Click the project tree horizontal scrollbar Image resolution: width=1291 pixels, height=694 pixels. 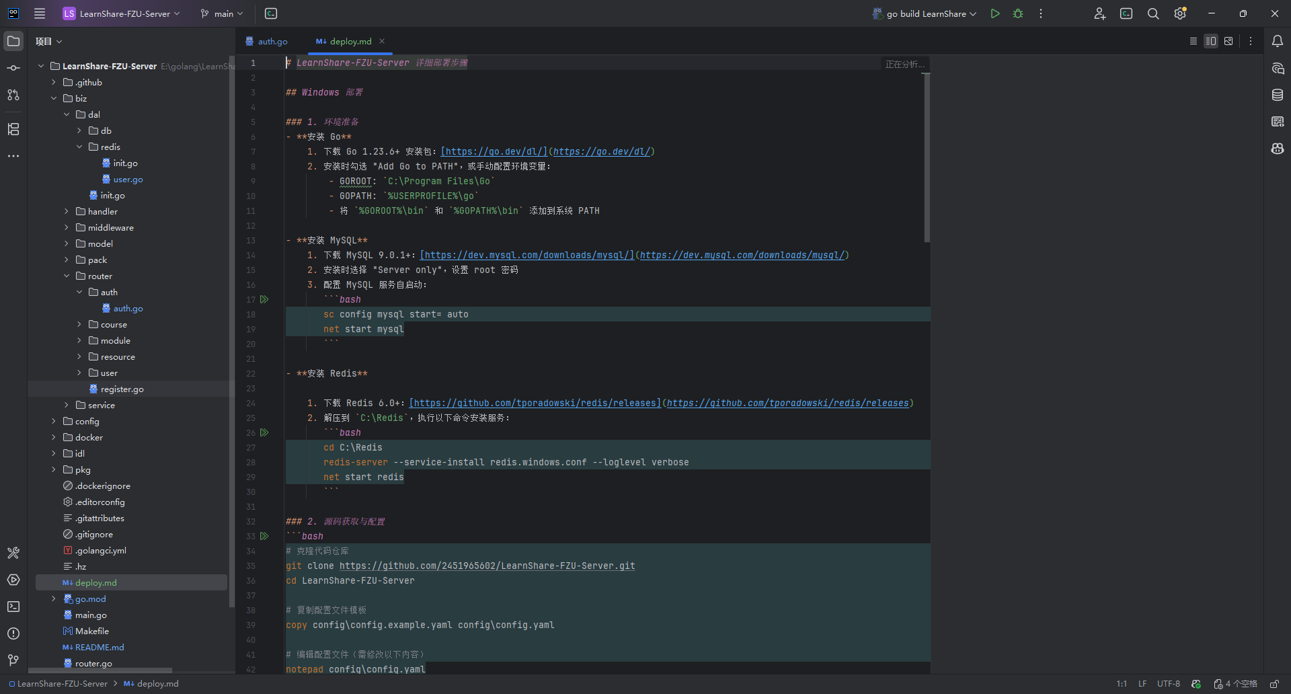tap(100, 670)
